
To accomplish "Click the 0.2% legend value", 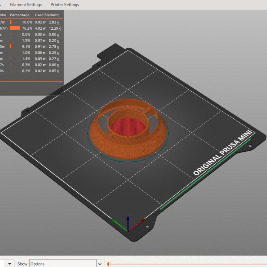I will [x=26, y=71].
